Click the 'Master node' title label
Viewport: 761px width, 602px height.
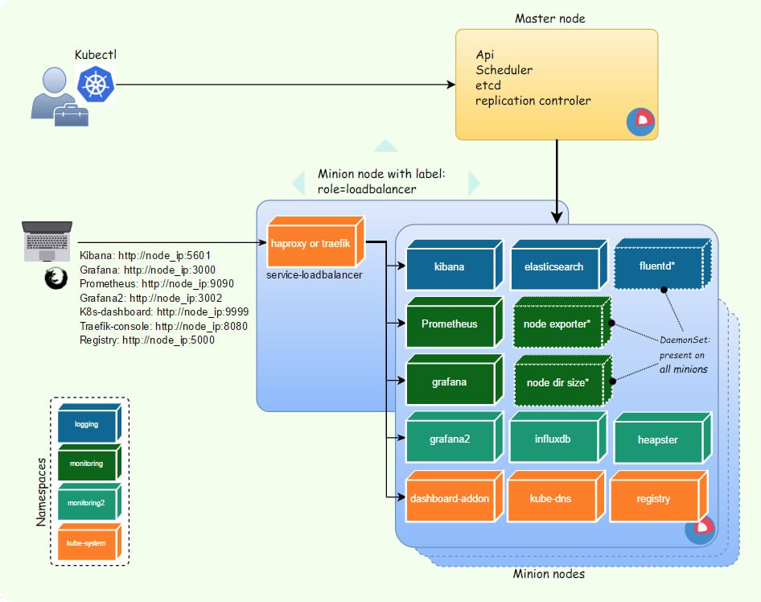(x=550, y=19)
